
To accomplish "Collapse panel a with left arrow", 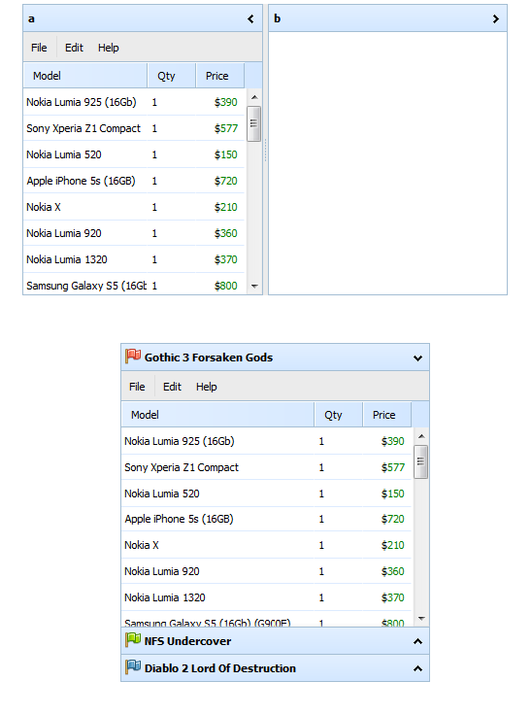I will click(x=250, y=18).
